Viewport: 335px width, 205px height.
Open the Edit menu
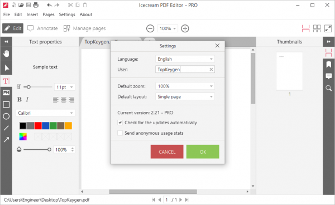18,14
